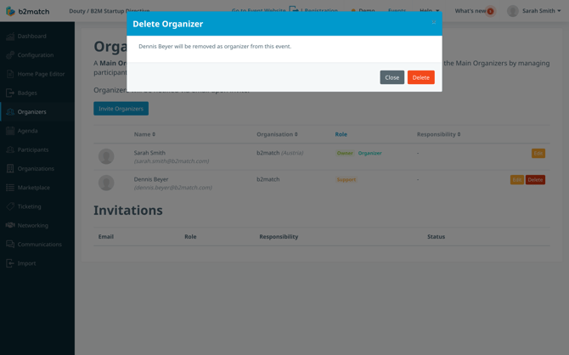Viewport: 569px width, 355px height.
Task: Confirm with the orange Delete button
Action: pyautogui.click(x=421, y=77)
